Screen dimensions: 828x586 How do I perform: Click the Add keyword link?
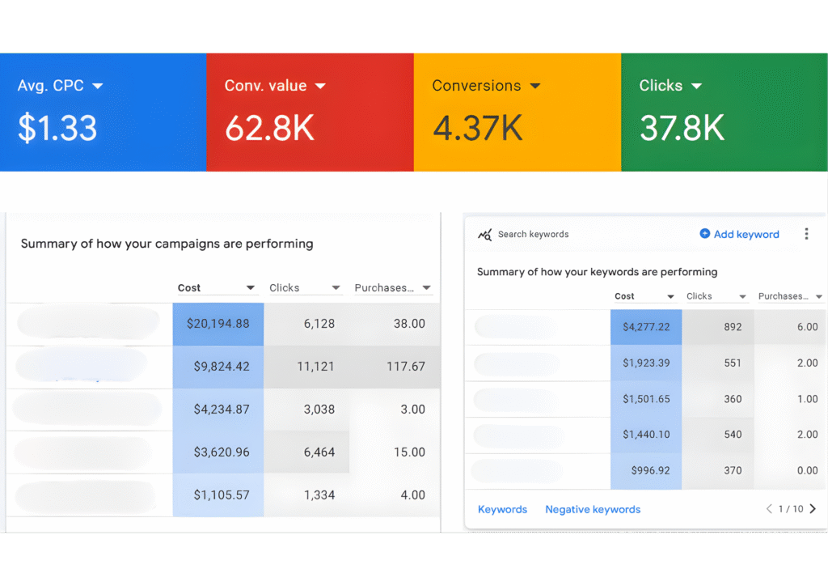[746, 234]
